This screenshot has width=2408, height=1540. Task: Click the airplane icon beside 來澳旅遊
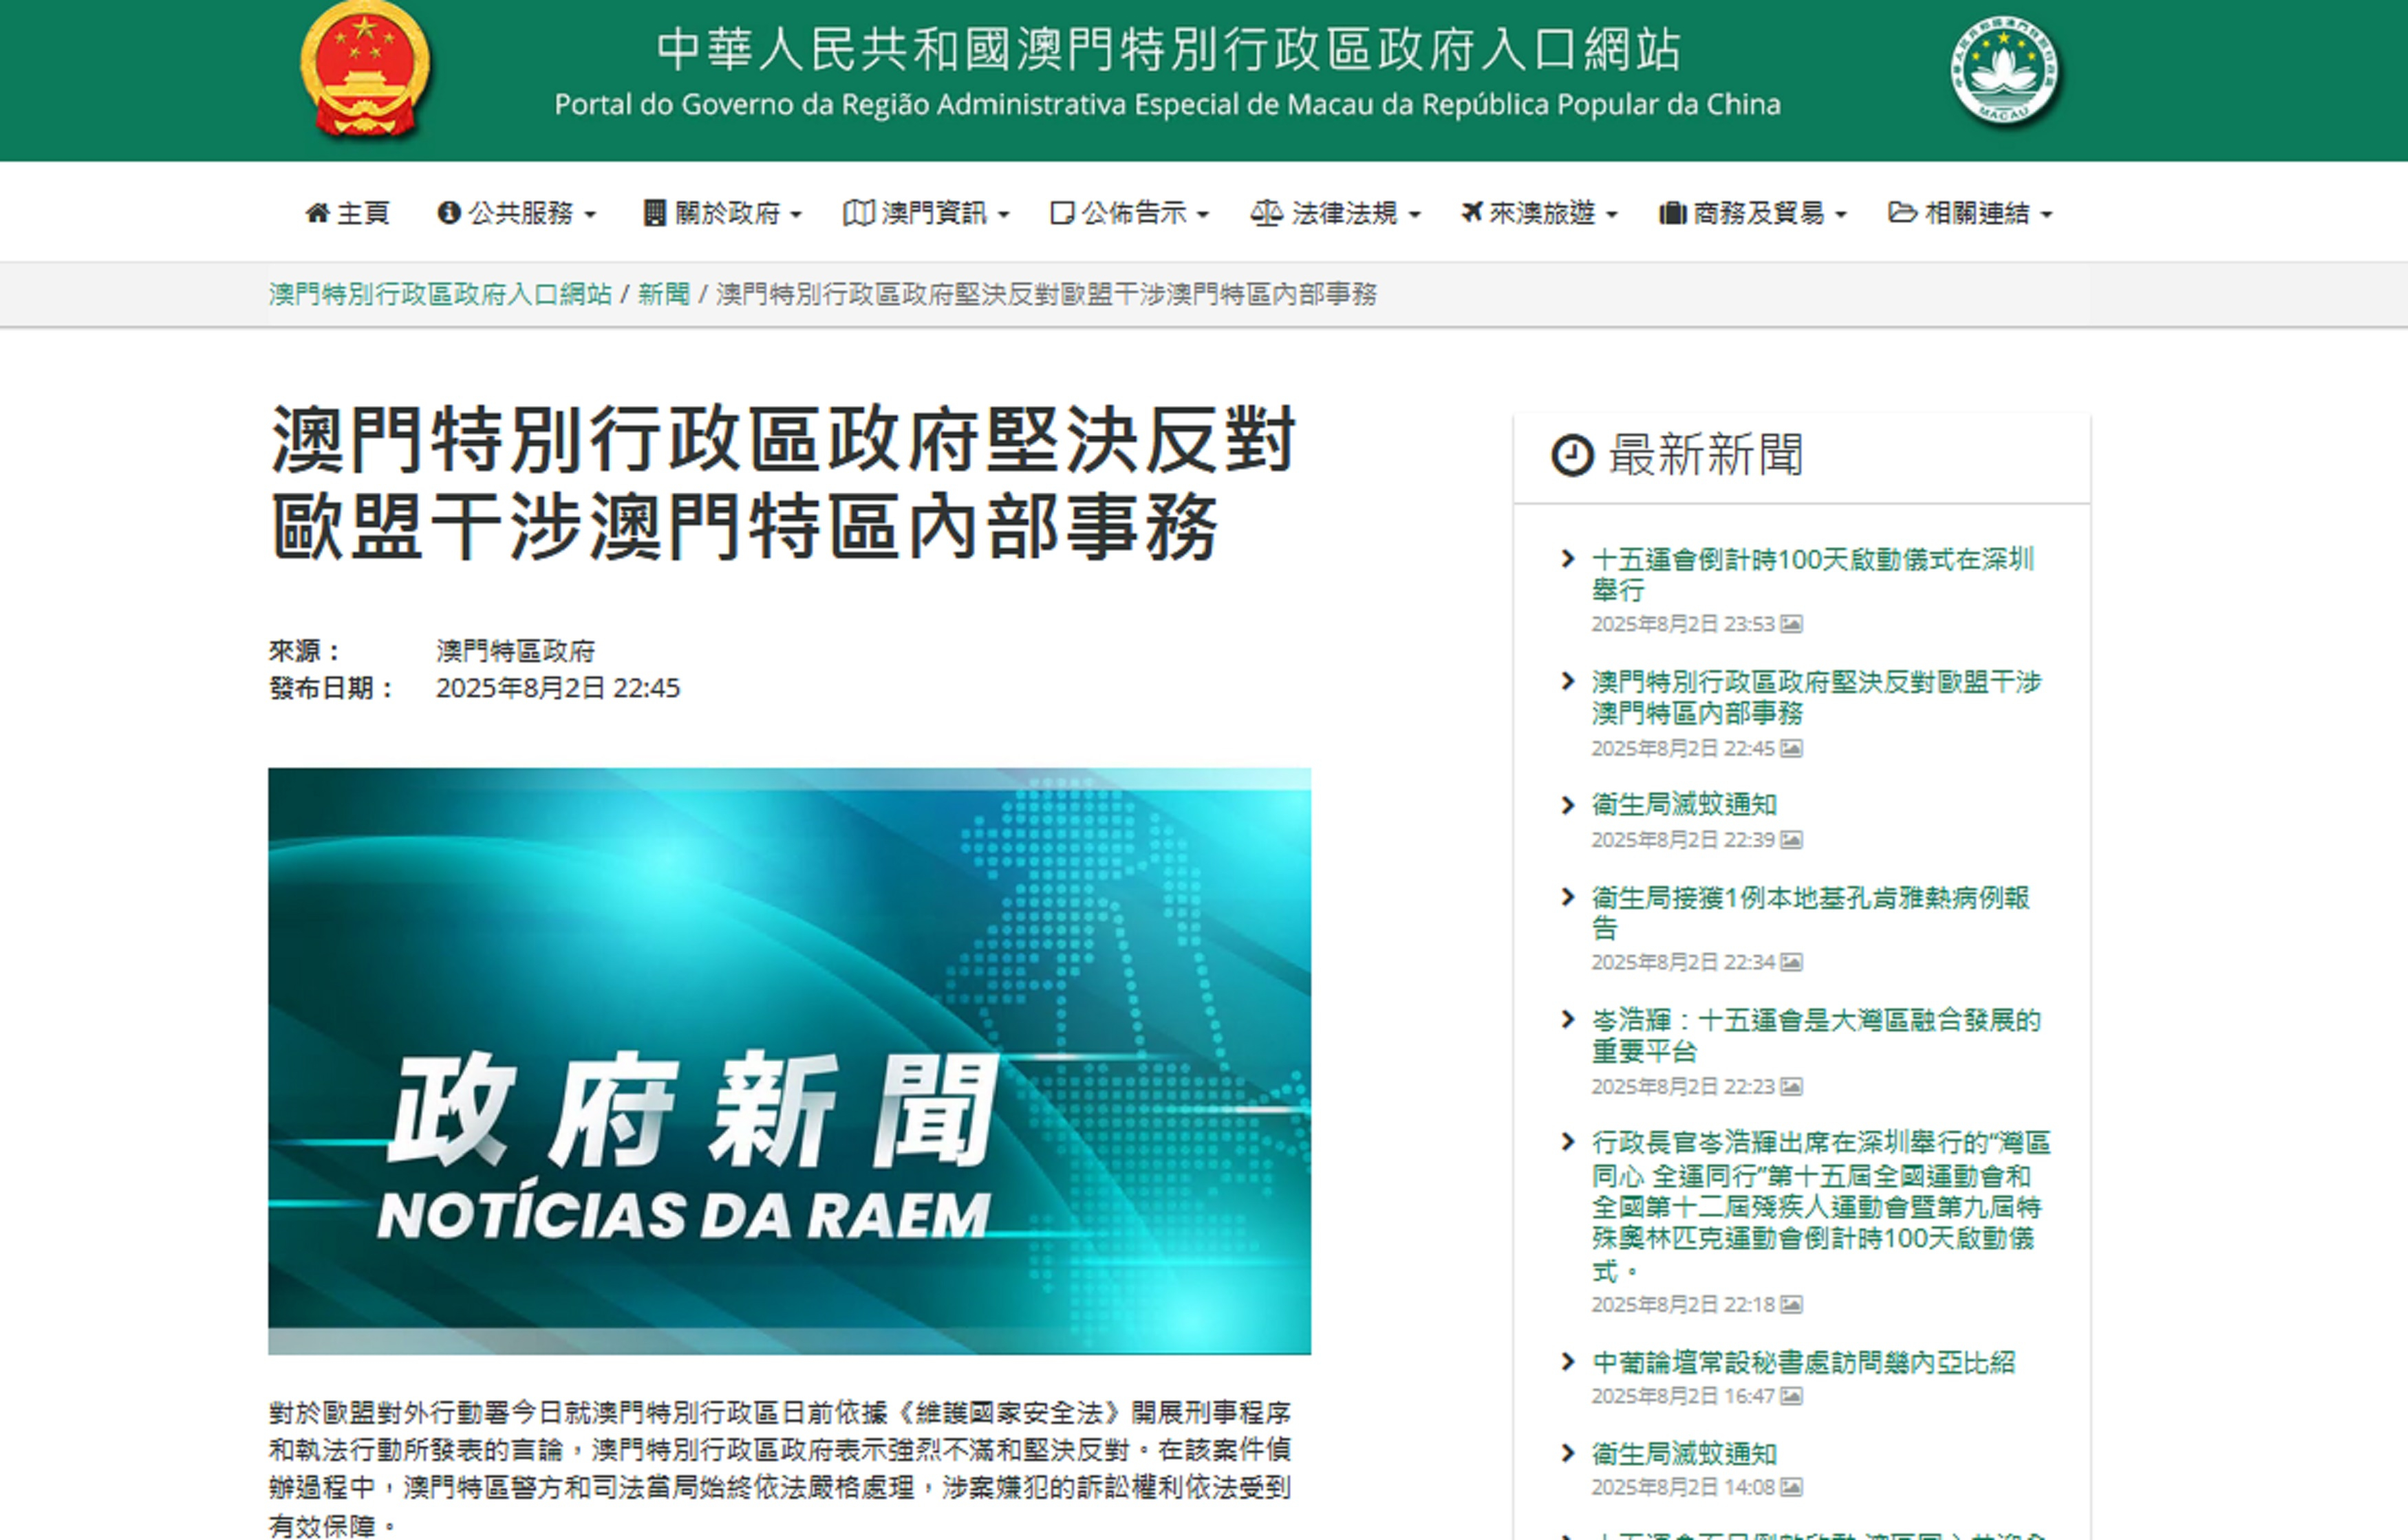pos(1471,213)
